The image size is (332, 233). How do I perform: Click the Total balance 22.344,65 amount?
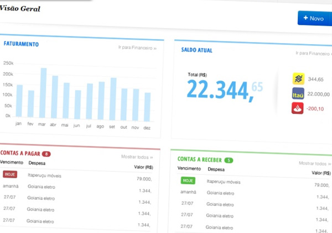tap(224, 88)
